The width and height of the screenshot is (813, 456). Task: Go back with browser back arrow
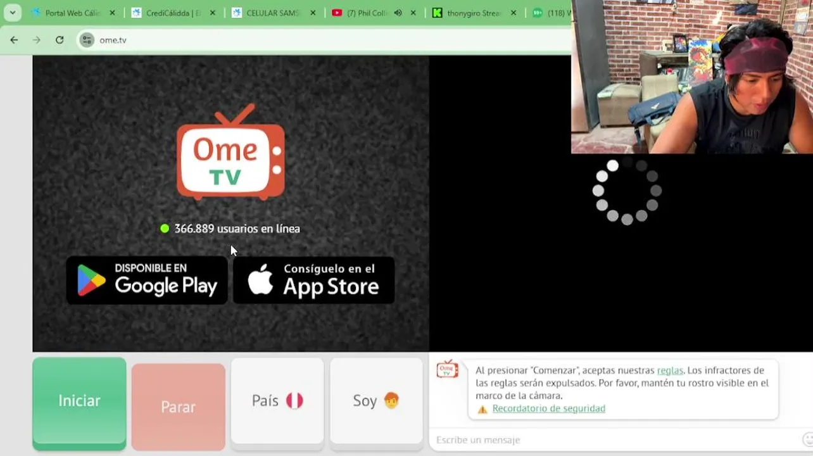14,40
